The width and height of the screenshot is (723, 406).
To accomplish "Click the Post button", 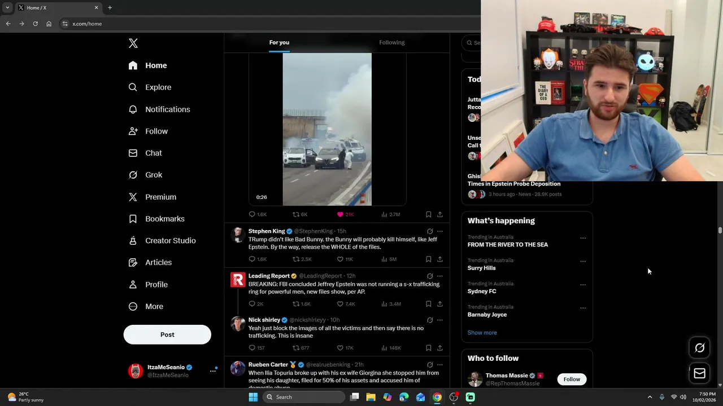I will point(167,334).
